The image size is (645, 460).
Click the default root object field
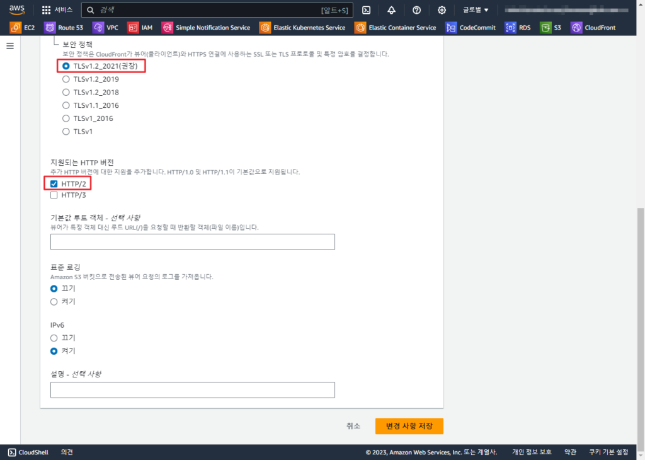(193, 242)
